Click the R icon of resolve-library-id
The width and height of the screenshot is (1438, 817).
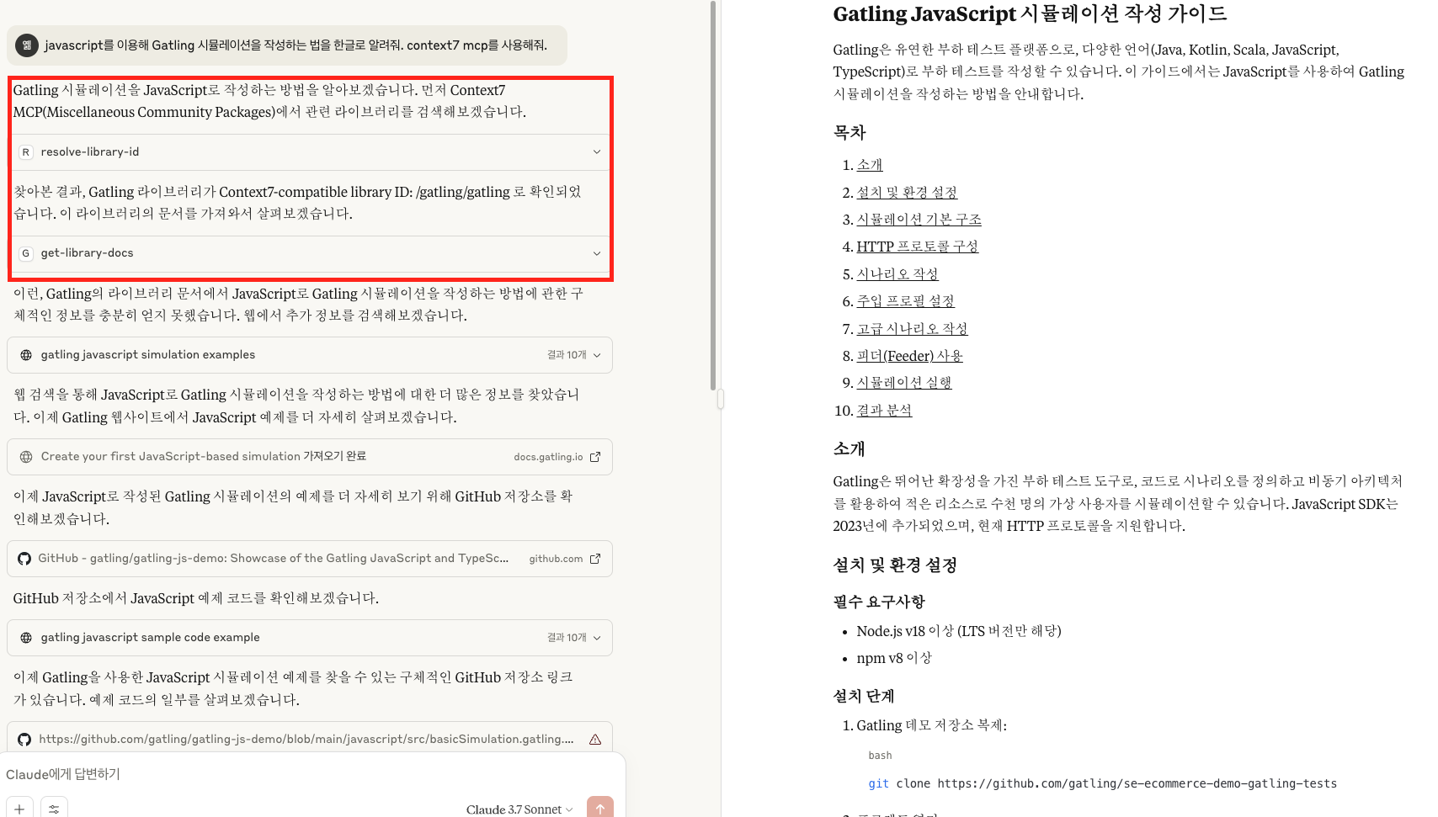point(26,152)
